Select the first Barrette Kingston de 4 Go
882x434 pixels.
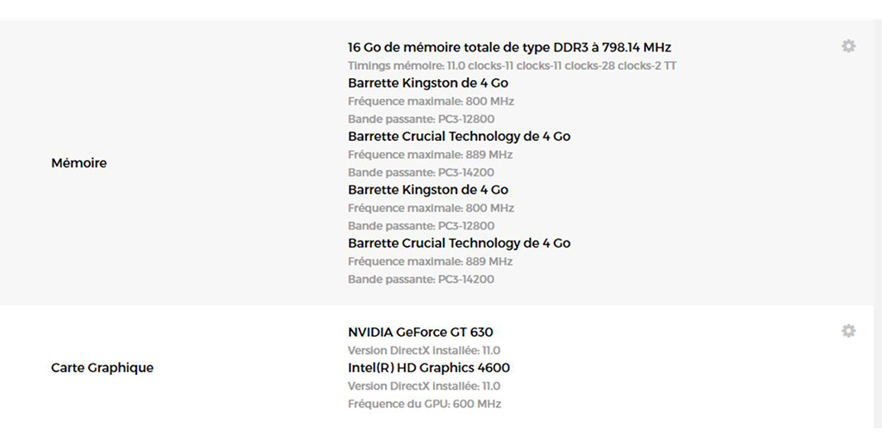[x=428, y=83]
